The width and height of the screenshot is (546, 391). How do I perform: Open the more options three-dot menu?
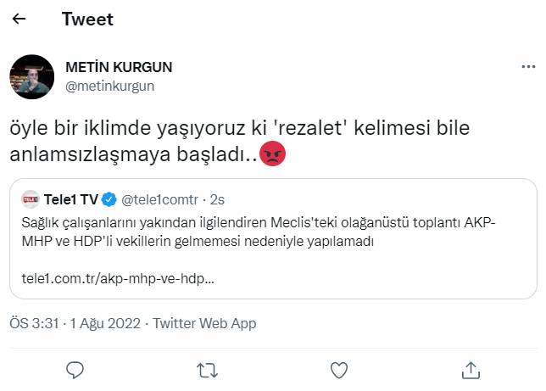point(526,67)
